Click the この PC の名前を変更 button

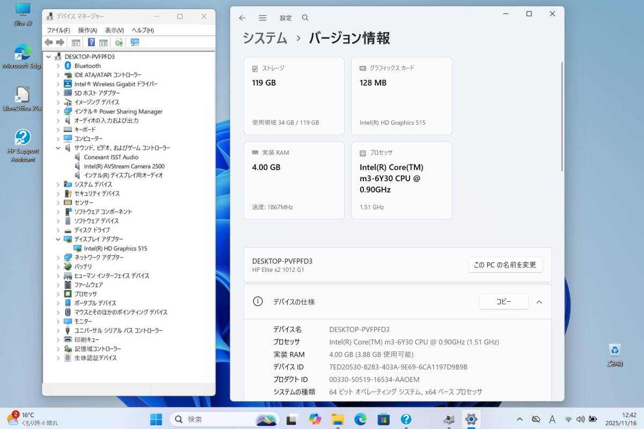tap(505, 264)
